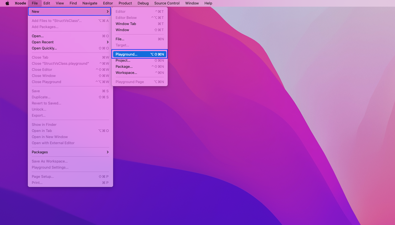Open the Navigate menu
The height and width of the screenshot is (225, 395).
[90, 3]
